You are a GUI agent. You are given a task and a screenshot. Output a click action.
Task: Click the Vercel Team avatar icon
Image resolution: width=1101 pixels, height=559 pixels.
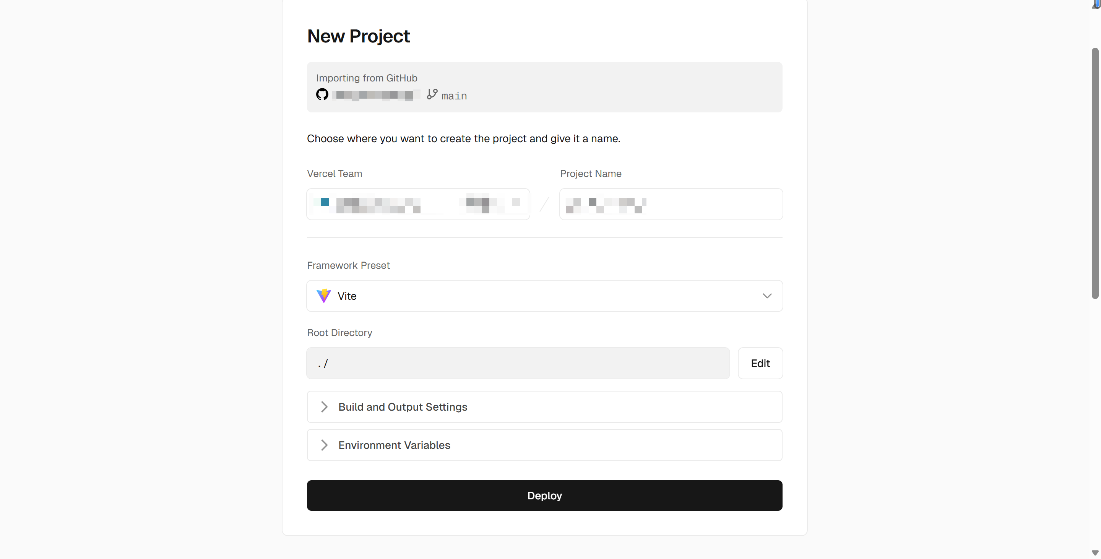coord(325,202)
